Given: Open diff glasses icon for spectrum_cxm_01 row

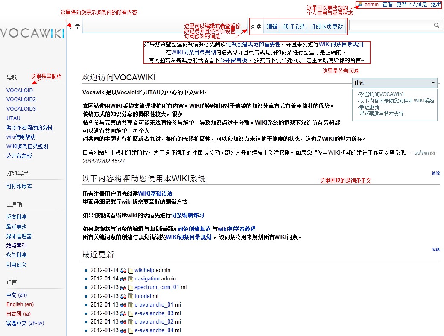Looking at the screenshot, I should coord(123,288).
